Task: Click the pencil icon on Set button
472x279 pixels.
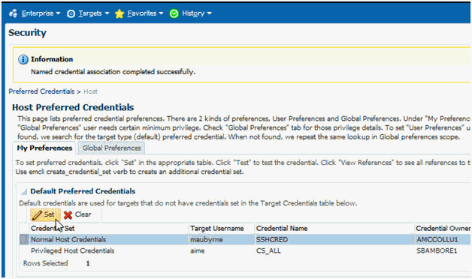Action: tap(37, 214)
